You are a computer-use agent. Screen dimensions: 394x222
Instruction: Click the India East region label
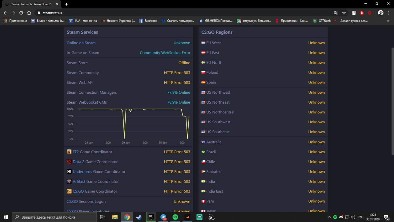(215, 191)
